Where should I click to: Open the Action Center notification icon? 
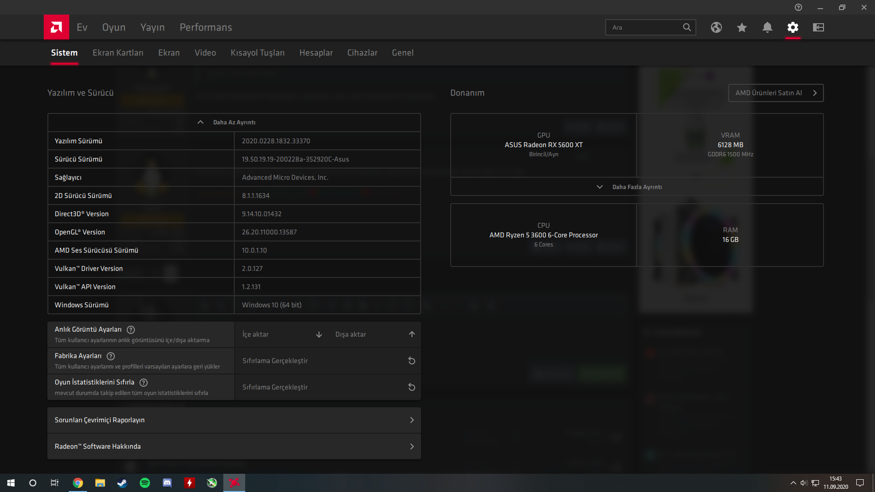[860, 483]
